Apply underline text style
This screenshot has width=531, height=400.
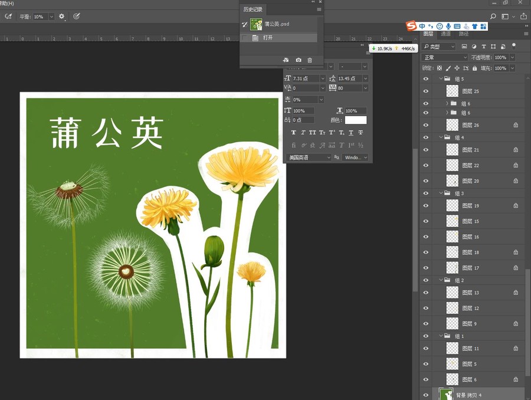pyautogui.click(x=351, y=132)
